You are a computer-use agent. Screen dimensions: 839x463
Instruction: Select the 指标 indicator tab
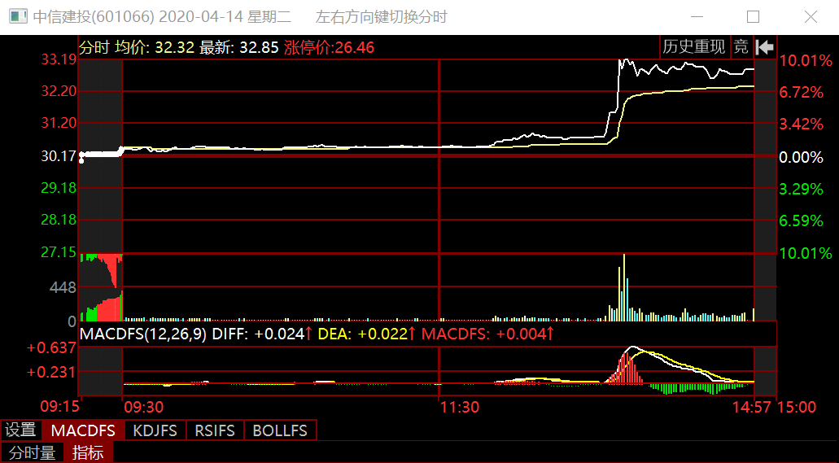tap(88, 452)
